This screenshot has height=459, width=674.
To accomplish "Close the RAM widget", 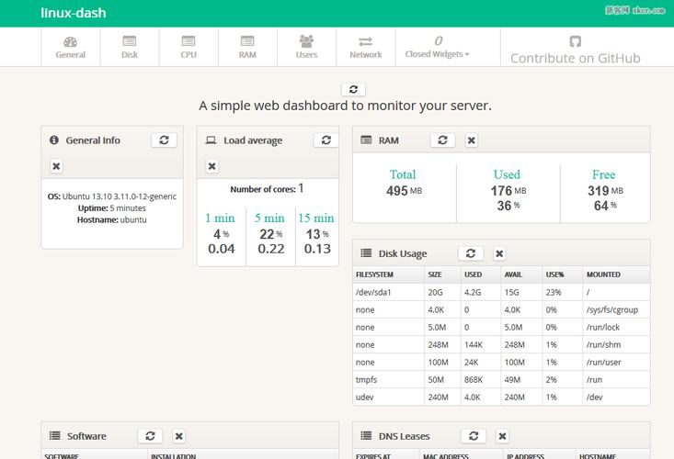I will pos(471,140).
